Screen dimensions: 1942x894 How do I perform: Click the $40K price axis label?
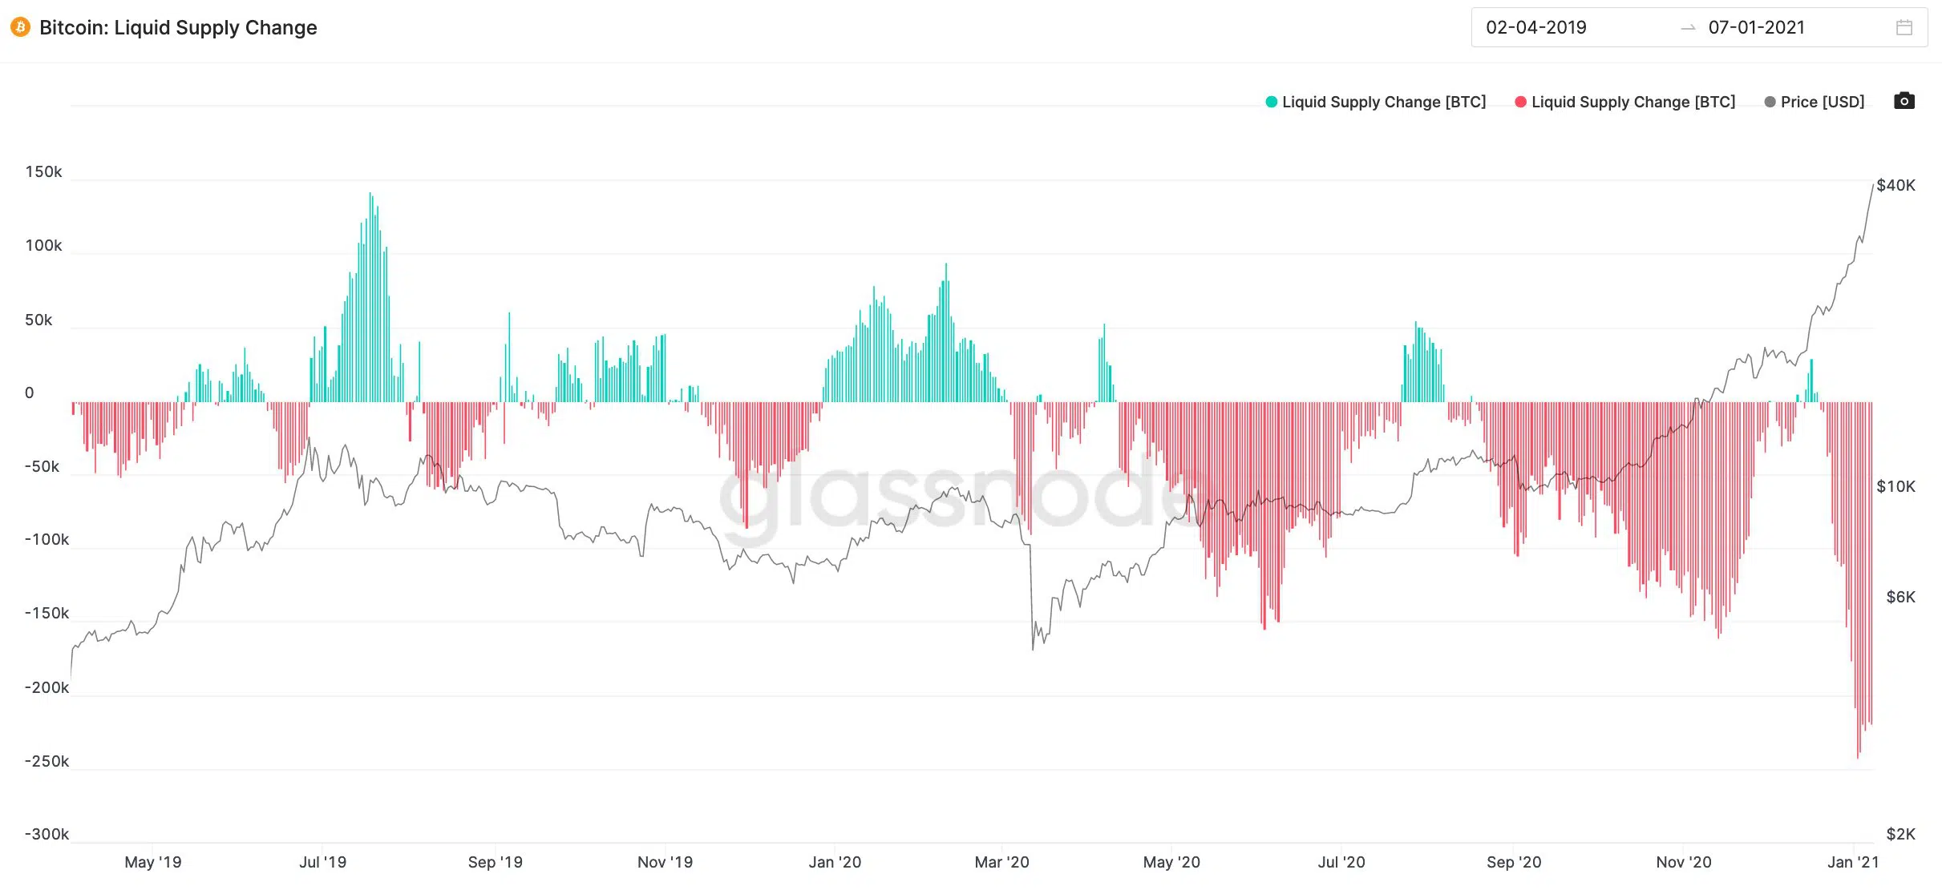[1895, 186]
